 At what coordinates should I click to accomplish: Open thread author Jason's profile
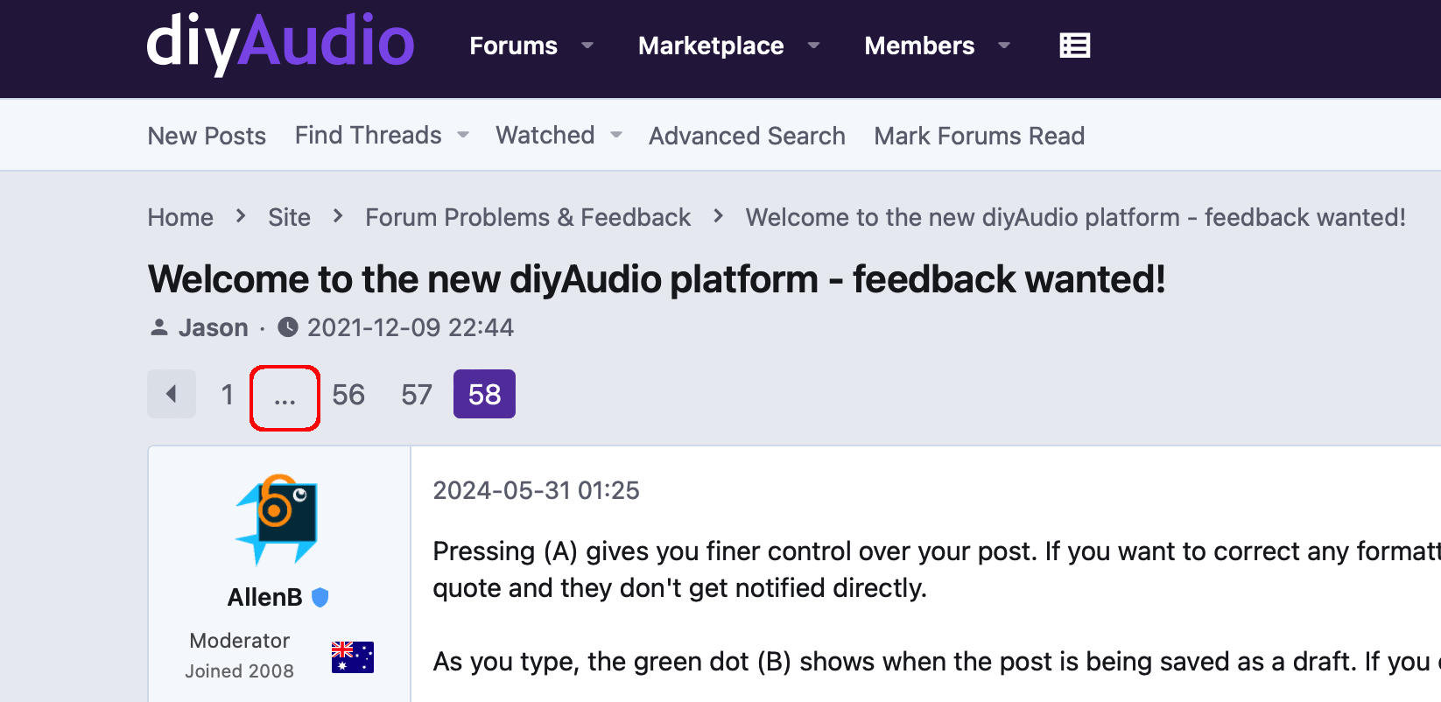point(213,327)
